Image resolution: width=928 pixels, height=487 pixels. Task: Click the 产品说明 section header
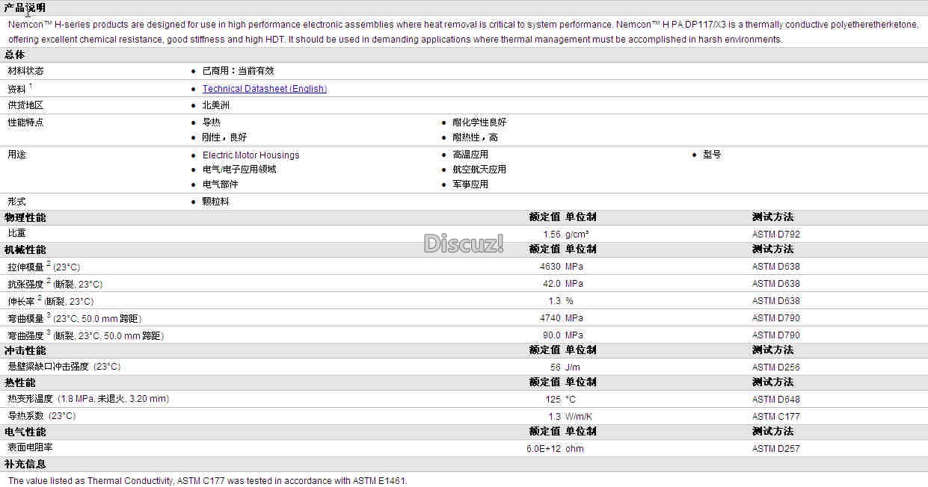(x=25, y=8)
